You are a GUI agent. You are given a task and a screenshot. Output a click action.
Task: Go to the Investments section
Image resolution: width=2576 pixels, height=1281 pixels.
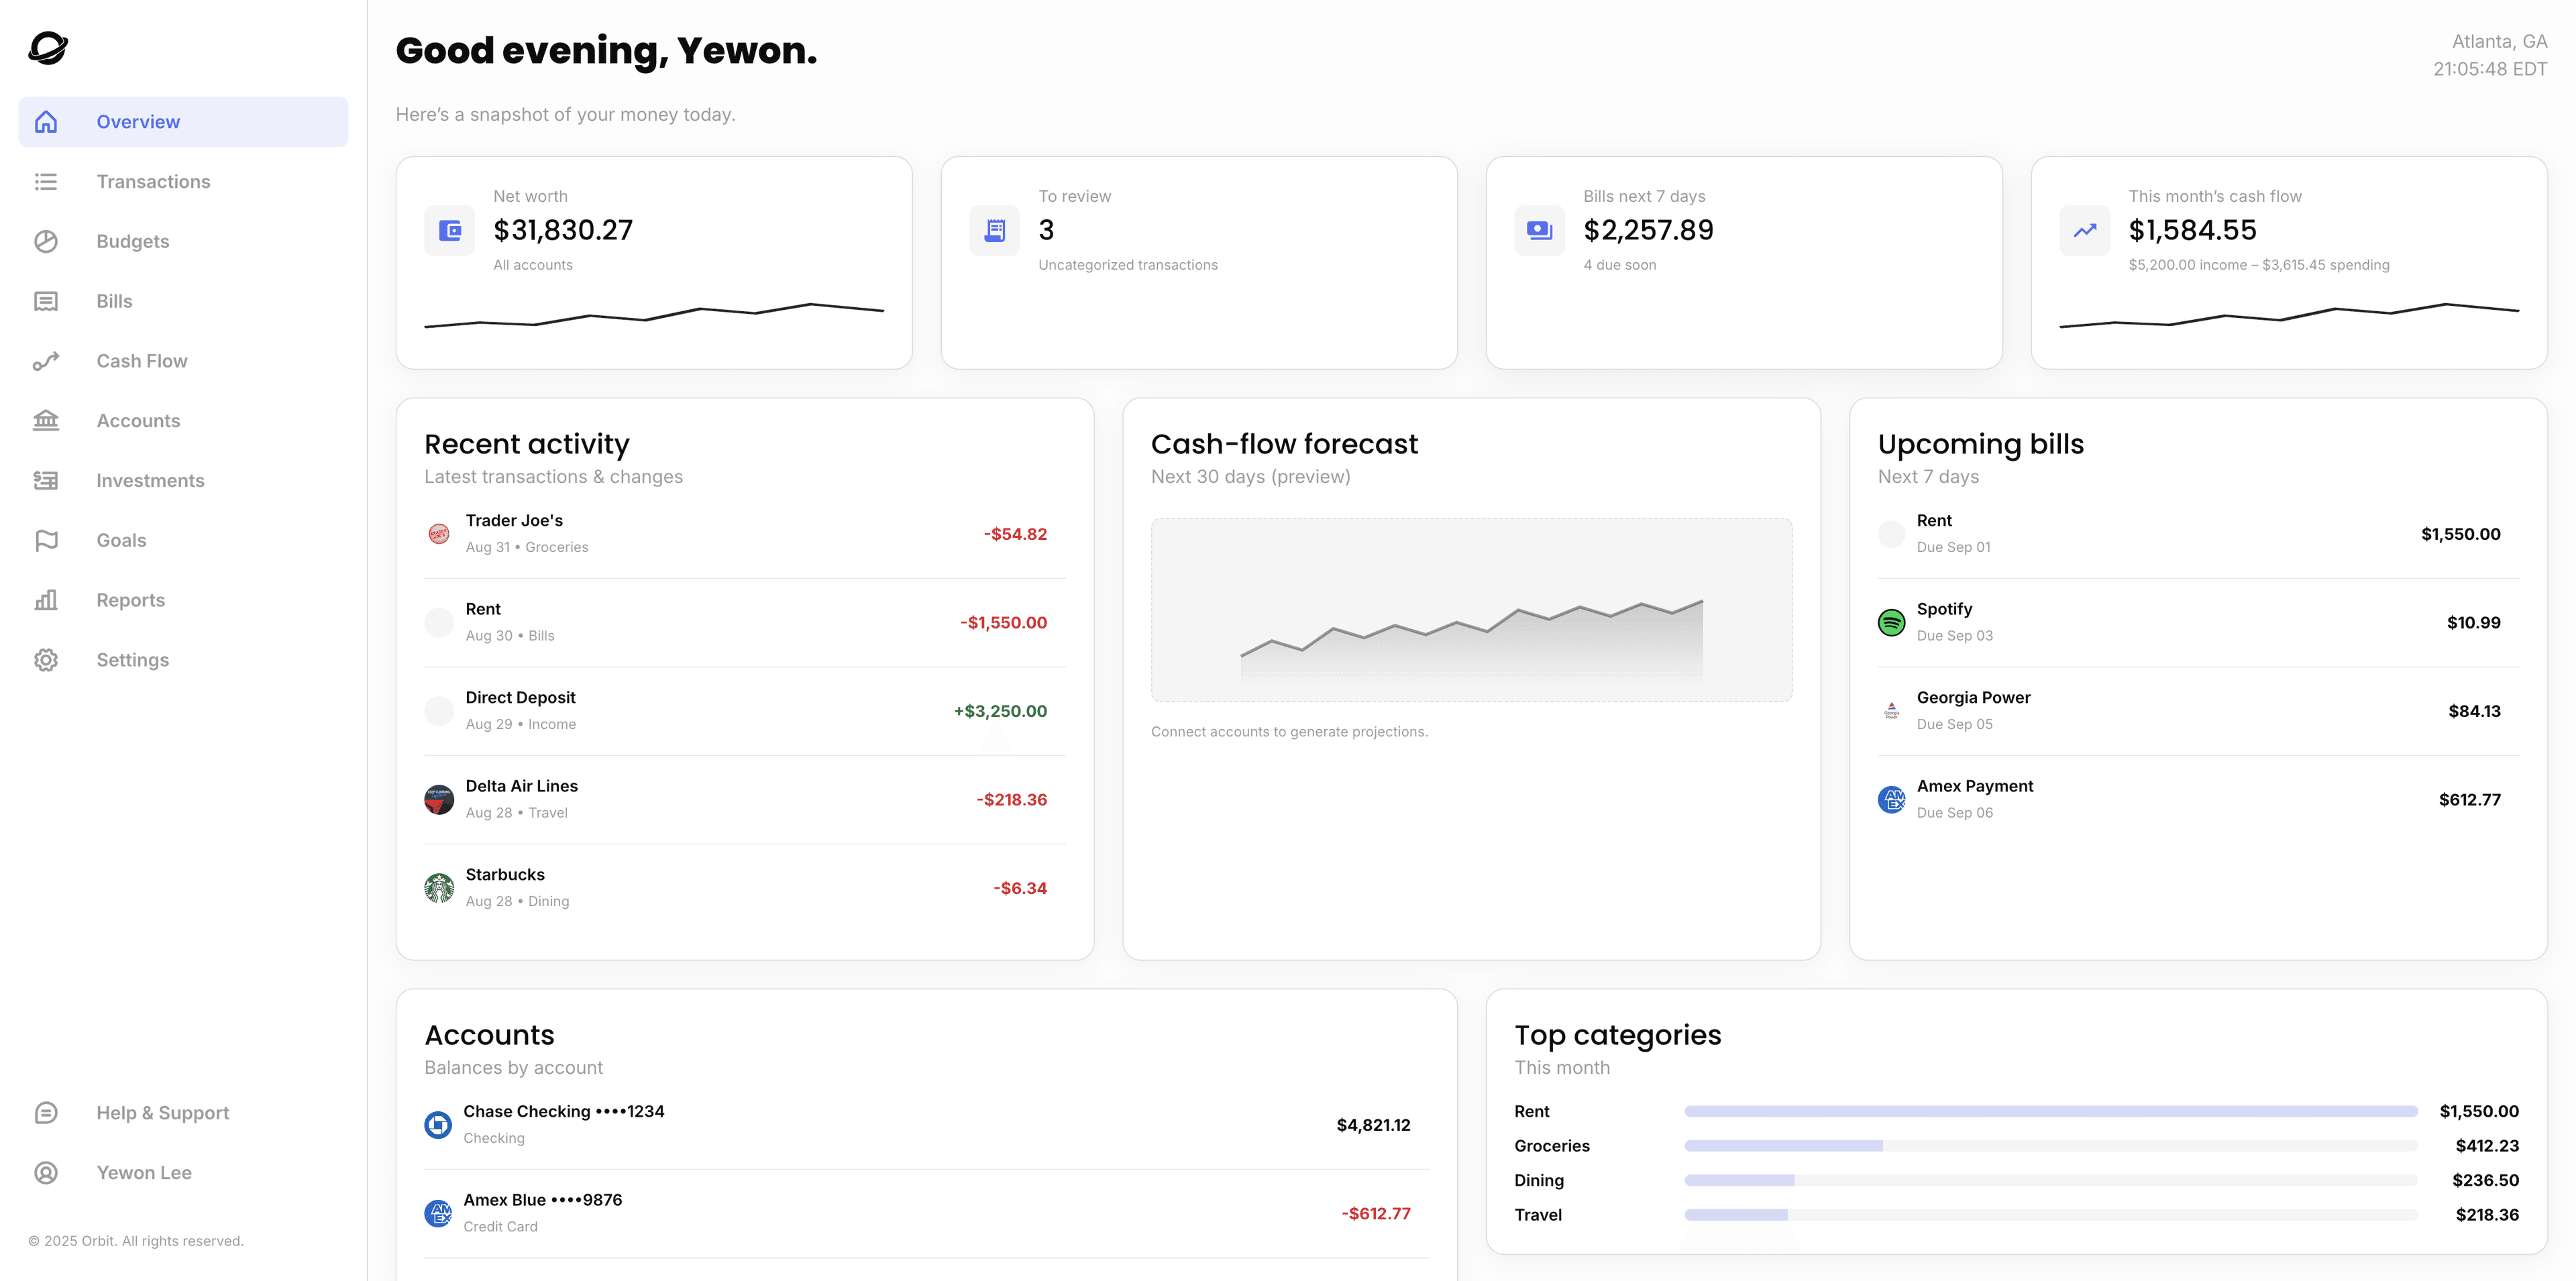(150, 481)
